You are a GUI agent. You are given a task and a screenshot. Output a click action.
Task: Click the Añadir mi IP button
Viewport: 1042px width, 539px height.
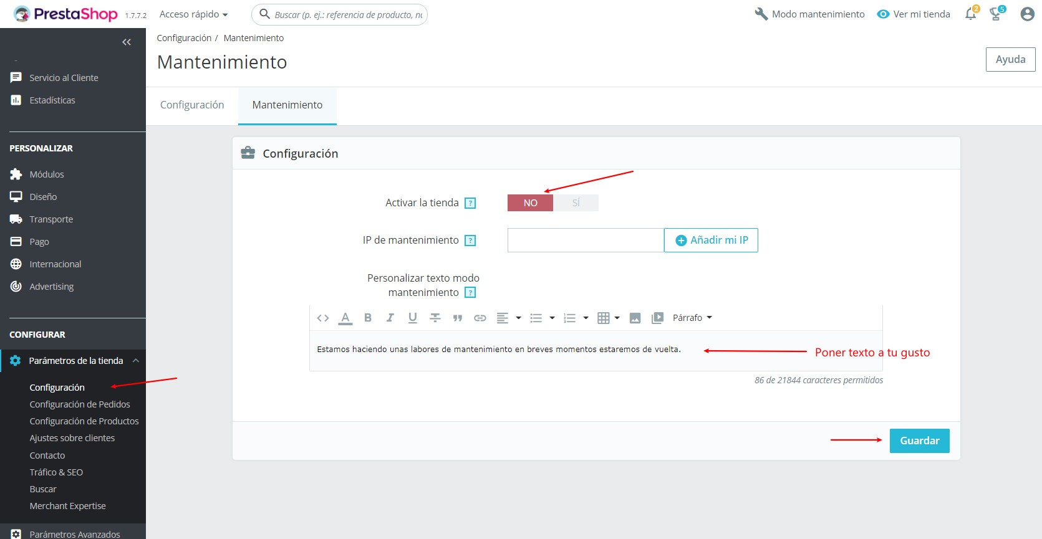pyautogui.click(x=711, y=241)
